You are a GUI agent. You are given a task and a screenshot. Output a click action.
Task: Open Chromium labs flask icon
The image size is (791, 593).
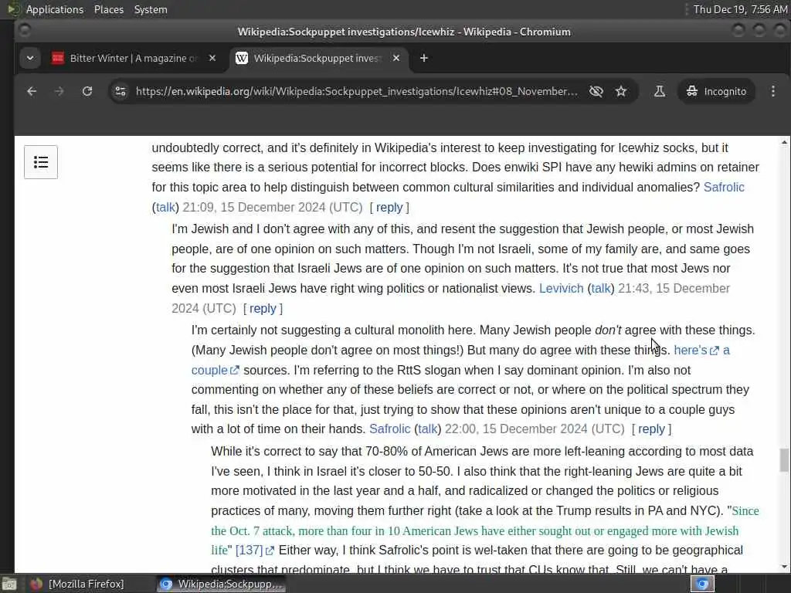point(660,91)
